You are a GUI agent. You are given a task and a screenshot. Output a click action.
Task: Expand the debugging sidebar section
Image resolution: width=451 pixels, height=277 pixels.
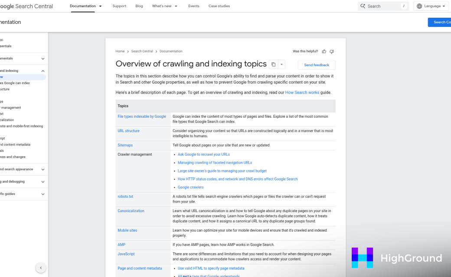point(42,181)
